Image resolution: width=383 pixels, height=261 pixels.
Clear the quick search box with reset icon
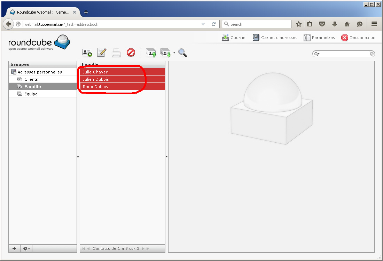[x=372, y=54]
